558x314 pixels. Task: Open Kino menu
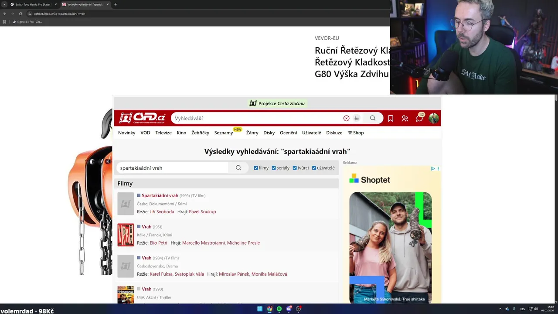point(181,133)
